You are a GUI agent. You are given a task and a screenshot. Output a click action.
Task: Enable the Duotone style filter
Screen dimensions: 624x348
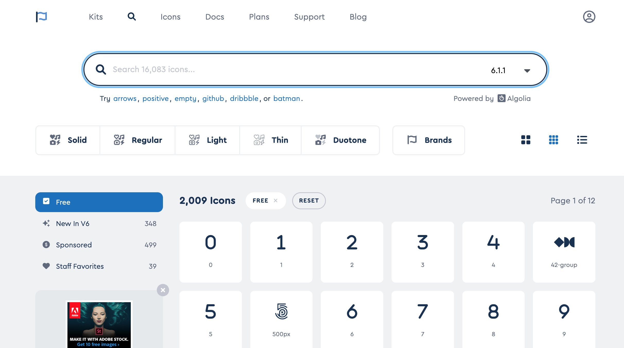pyautogui.click(x=340, y=140)
